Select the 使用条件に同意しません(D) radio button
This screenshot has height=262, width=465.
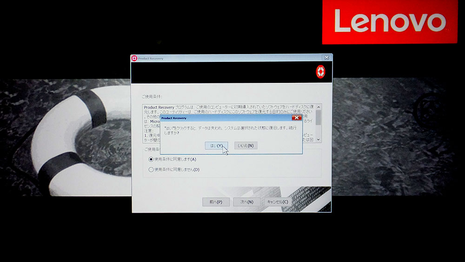click(151, 169)
